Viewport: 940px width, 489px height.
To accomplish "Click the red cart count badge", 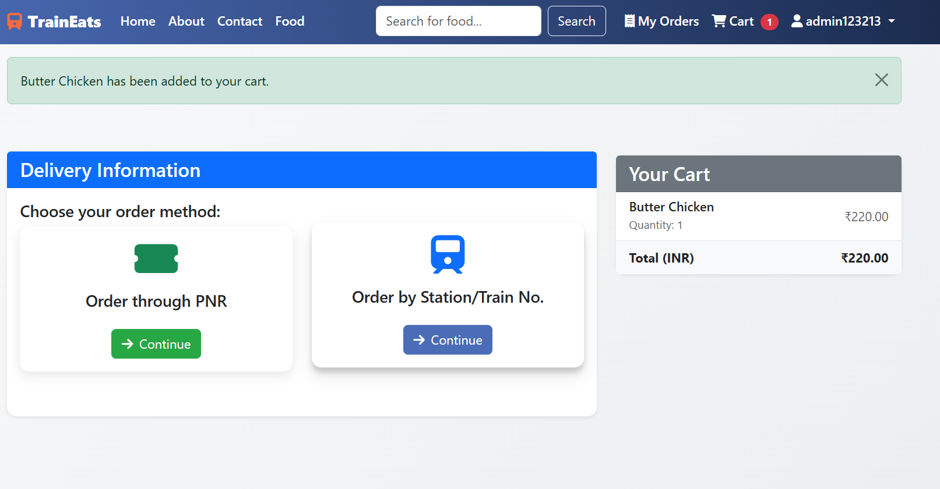I will pos(769,22).
